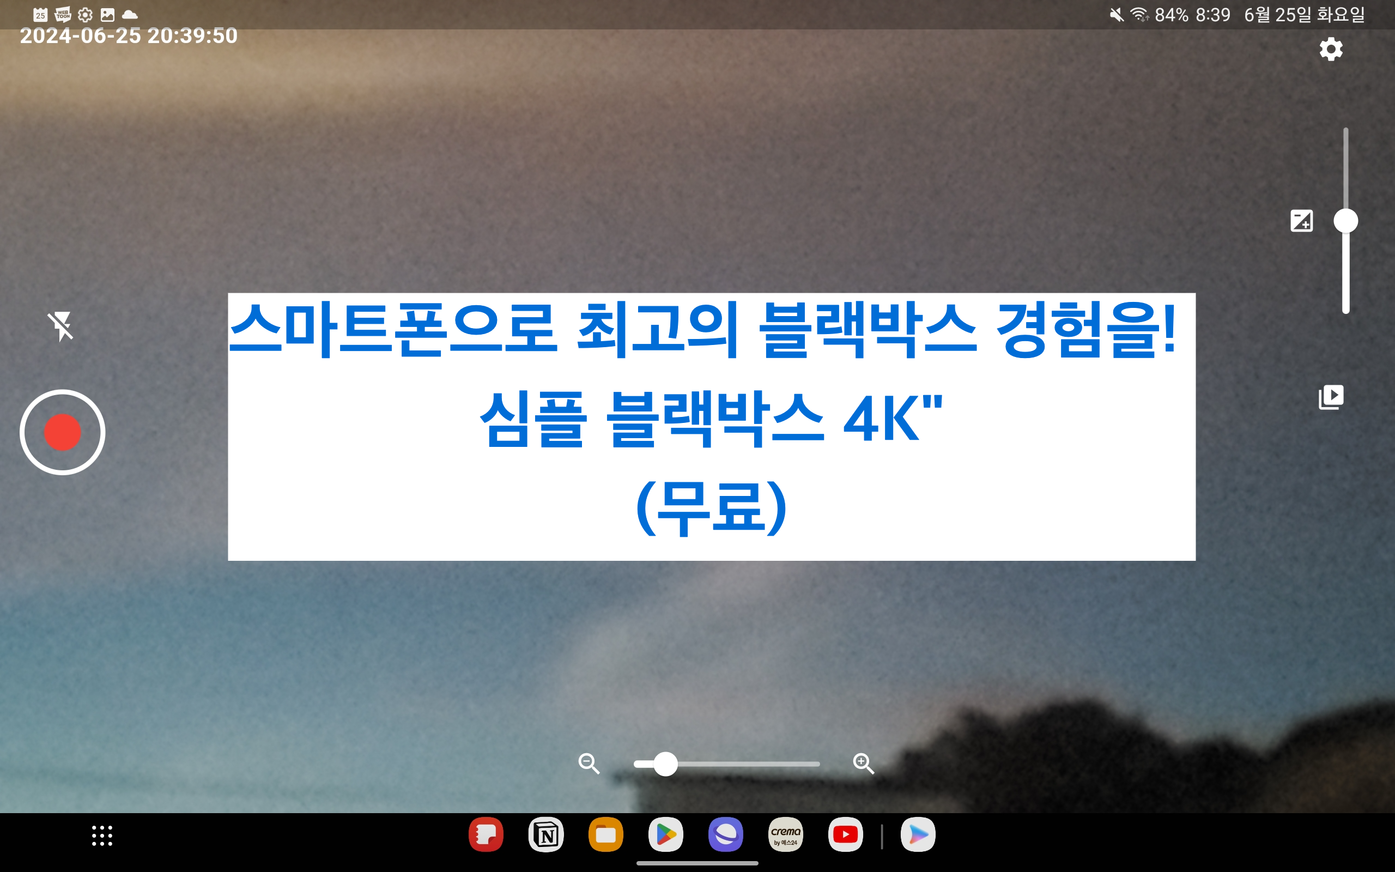Open Google Play Store from taskbar
This screenshot has height=872, width=1395.
click(666, 834)
